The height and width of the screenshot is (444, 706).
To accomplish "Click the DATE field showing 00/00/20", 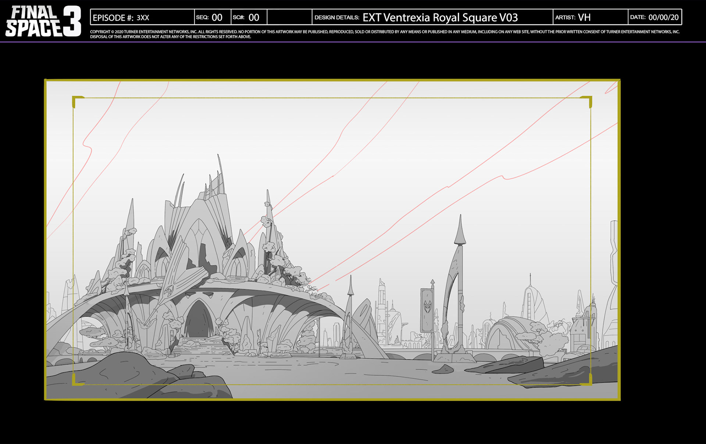I will coord(663,18).
